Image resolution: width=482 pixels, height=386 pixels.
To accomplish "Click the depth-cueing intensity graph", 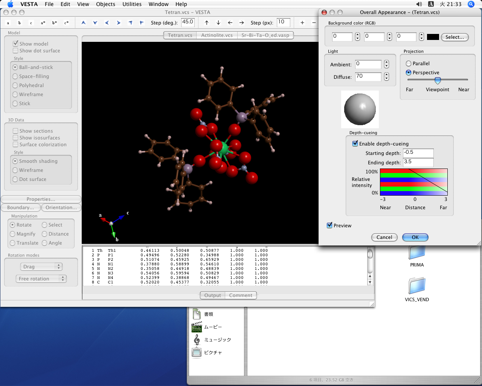I will pos(414,182).
